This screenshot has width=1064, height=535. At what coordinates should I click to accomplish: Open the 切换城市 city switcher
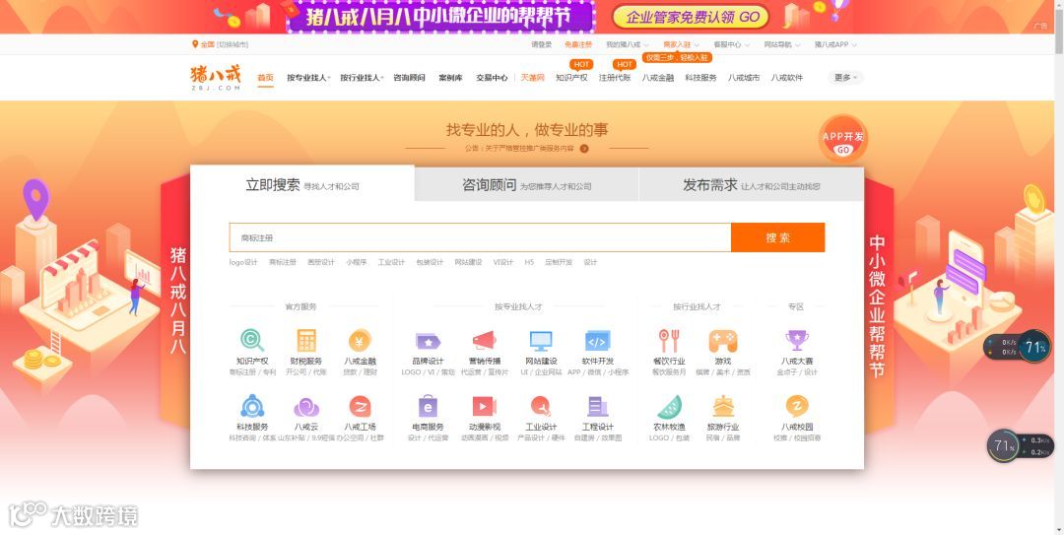233,44
